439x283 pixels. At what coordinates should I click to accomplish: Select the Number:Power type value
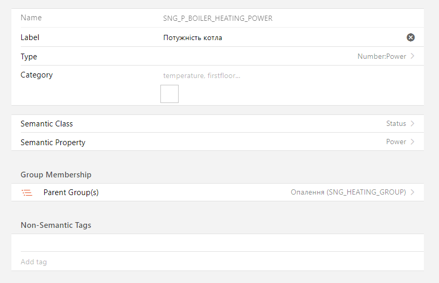pos(381,56)
